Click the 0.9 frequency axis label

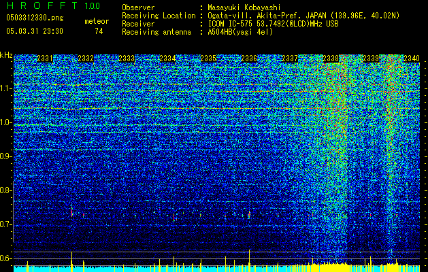[x=6, y=156]
